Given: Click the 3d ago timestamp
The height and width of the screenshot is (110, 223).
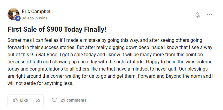Looking at the screenshot, I should point(28,18).
